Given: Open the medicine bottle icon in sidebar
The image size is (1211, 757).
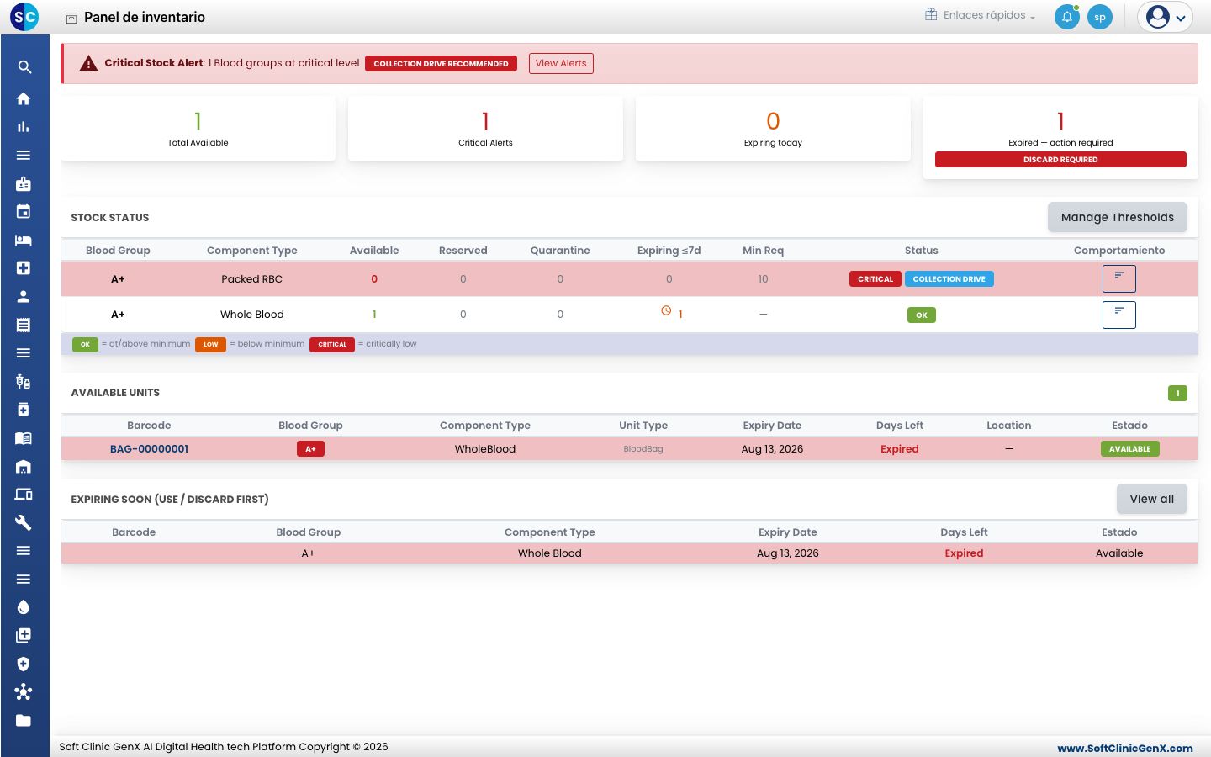Looking at the screenshot, I should pos(24,410).
